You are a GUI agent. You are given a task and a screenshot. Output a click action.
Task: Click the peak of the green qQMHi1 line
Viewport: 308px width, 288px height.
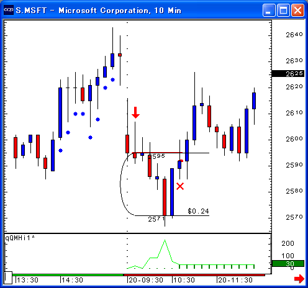[165, 240]
